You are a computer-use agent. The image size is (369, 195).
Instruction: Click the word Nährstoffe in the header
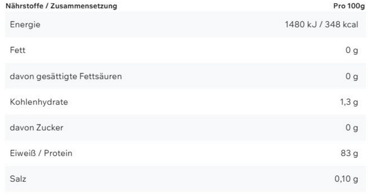point(24,6)
